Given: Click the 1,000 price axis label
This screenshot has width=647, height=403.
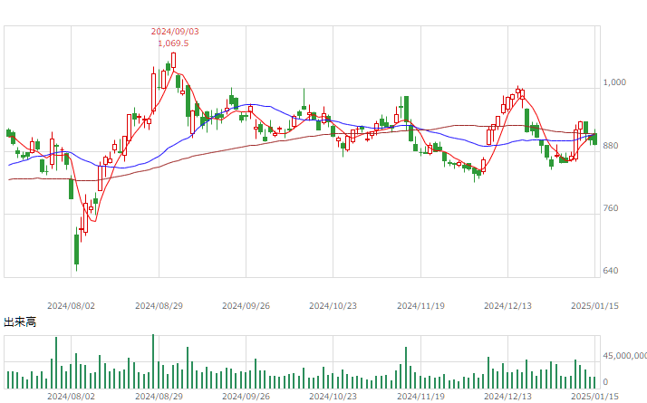Looking at the screenshot, I should [x=614, y=82].
